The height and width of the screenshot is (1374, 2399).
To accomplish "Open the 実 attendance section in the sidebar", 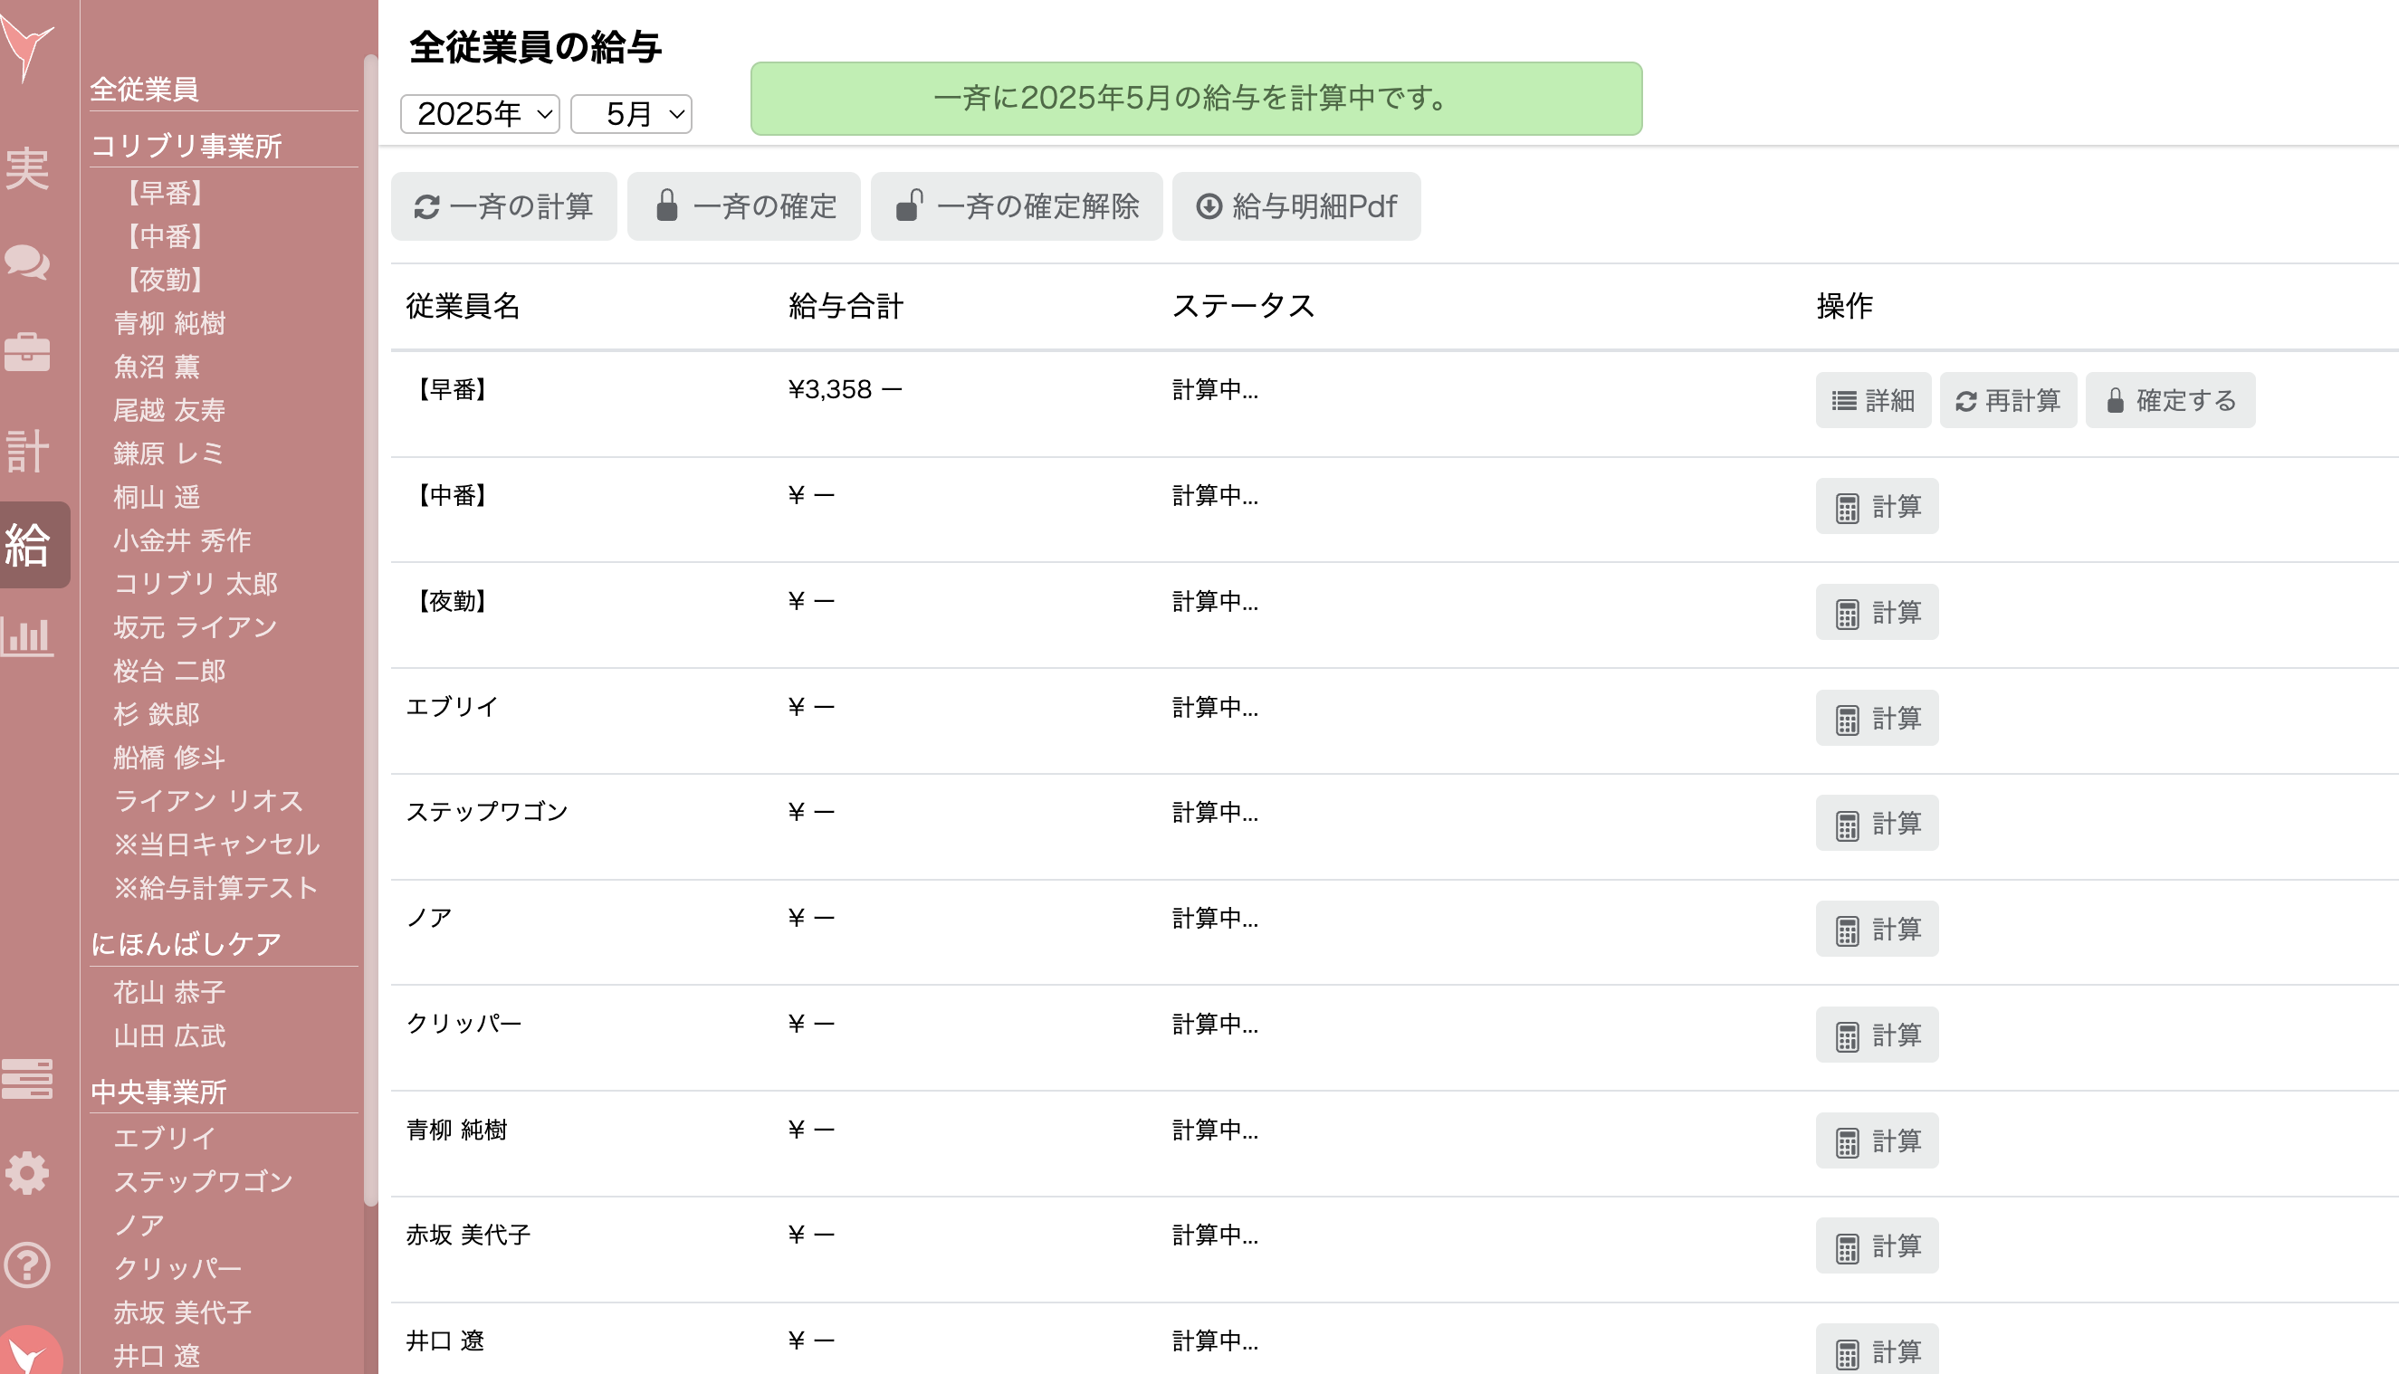I will click(29, 173).
